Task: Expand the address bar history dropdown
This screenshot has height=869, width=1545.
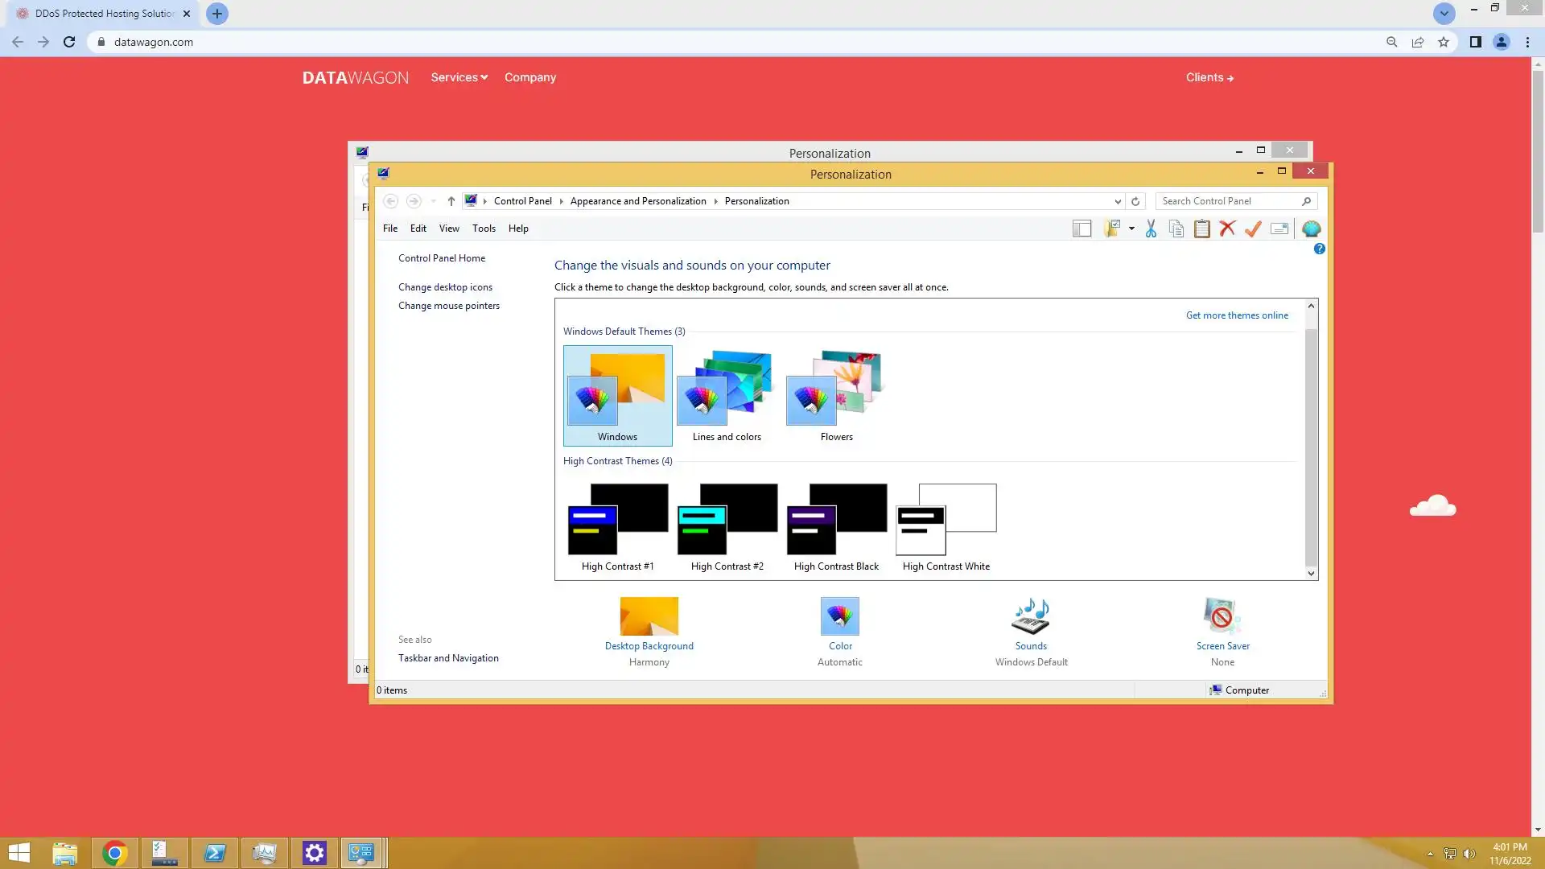Action: [1118, 201]
